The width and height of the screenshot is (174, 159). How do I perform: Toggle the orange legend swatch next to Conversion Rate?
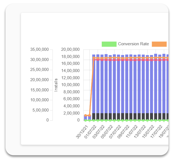tap(159, 44)
